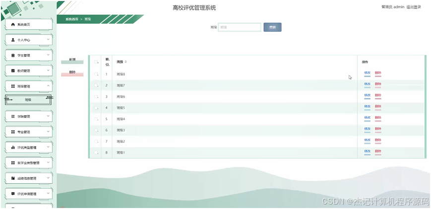Image resolution: width=431 pixels, height=209 pixels.
Task: Click 退出登录 to log out
Action: coord(414,7)
